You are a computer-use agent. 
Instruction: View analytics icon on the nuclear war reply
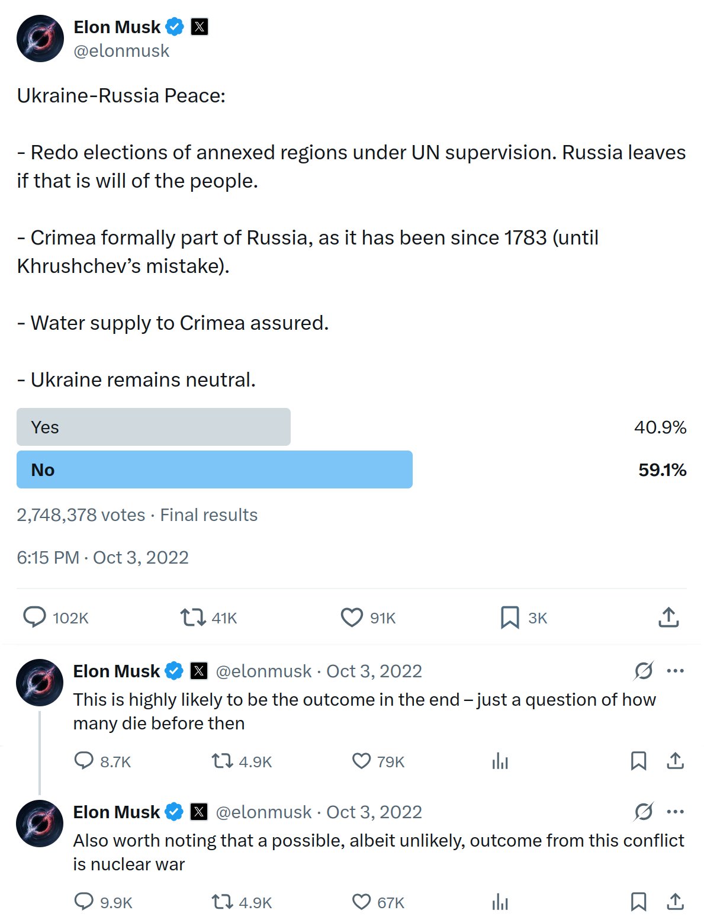tap(500, 902)
